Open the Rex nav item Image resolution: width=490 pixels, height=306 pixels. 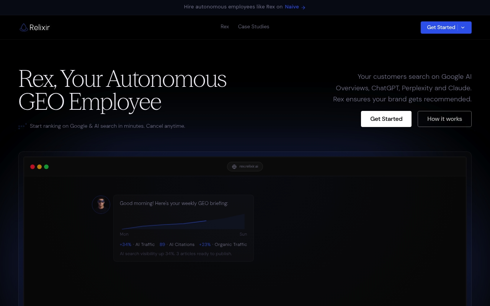coord(225,27)
